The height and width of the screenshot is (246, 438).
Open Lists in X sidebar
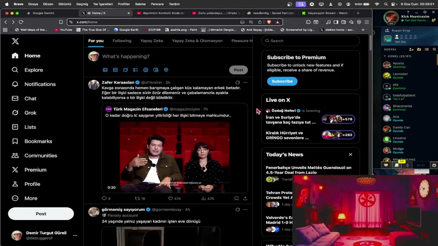point(24,127)
